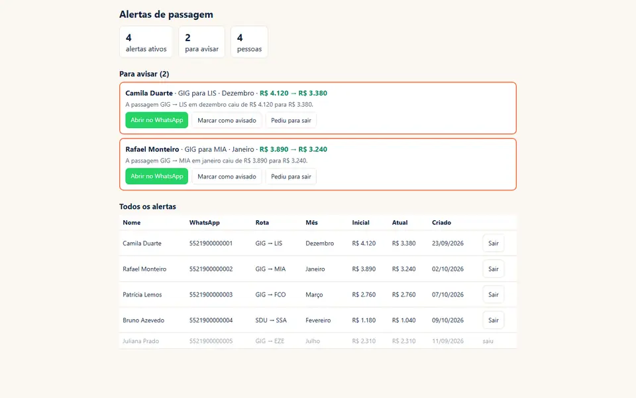This screenshot has height=398, width=636.
Task: Click the WhatsApp column header
Action: coord(205,223)
